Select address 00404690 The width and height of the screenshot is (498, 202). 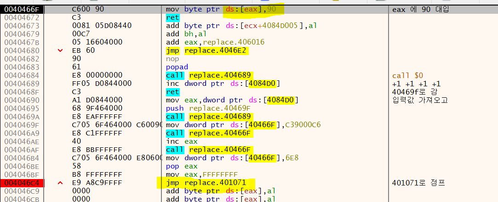point(22,100)
